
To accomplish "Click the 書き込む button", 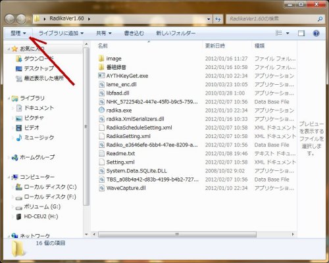I will [134, 34].
